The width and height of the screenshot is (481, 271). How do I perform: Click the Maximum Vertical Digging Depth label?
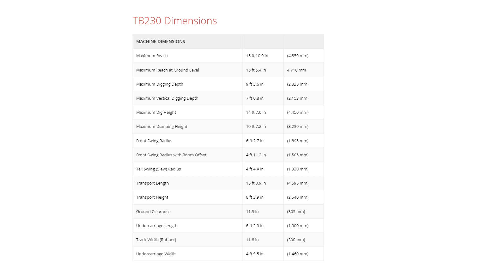pos(167,98)
